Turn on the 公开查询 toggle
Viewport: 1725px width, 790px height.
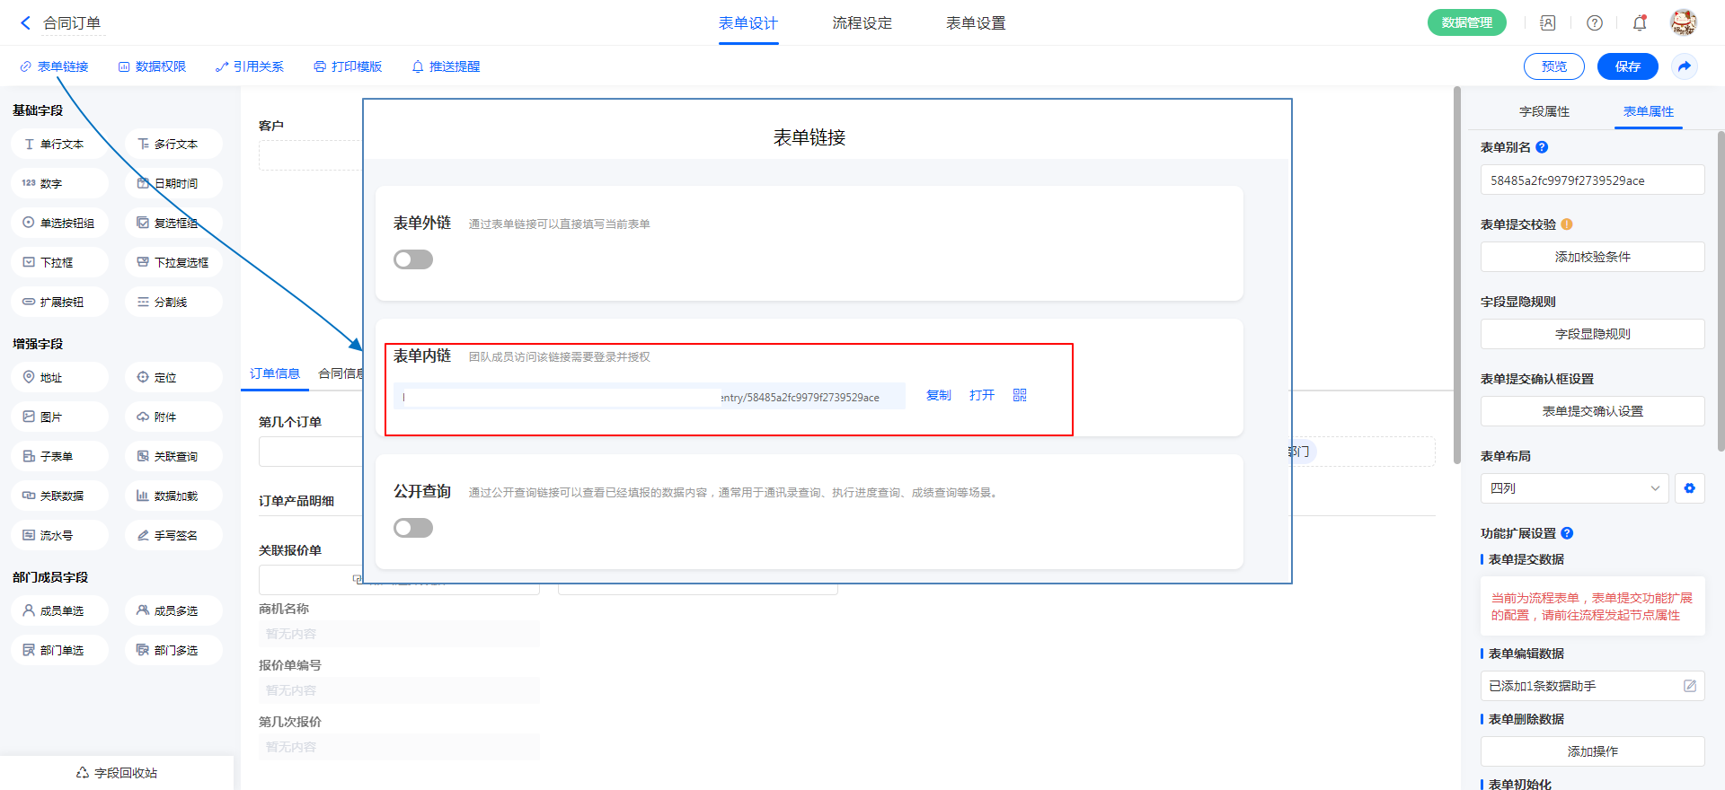click(x=413, y=528)
